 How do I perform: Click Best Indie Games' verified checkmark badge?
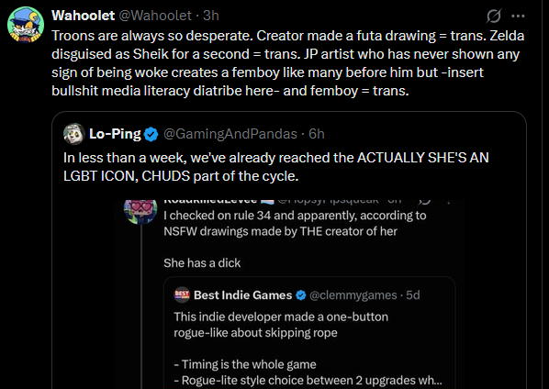click(301, 295)
